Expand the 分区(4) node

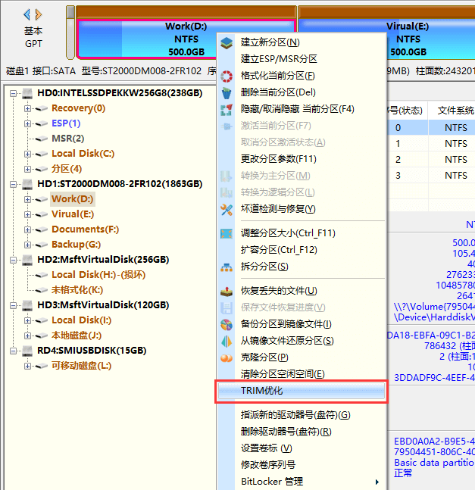(27, 169)
